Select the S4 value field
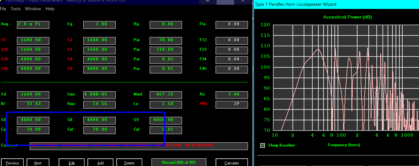 point(99,60)
